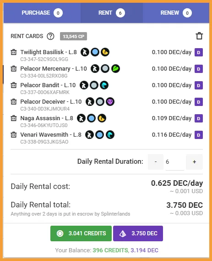212x261 pixels.
Task: Clear all rent cards with top trash icon
Action: 199,36
